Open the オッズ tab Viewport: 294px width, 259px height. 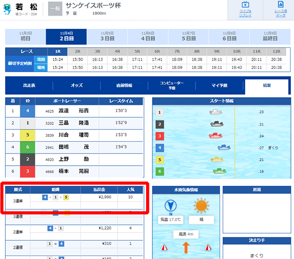coord(76,86)
